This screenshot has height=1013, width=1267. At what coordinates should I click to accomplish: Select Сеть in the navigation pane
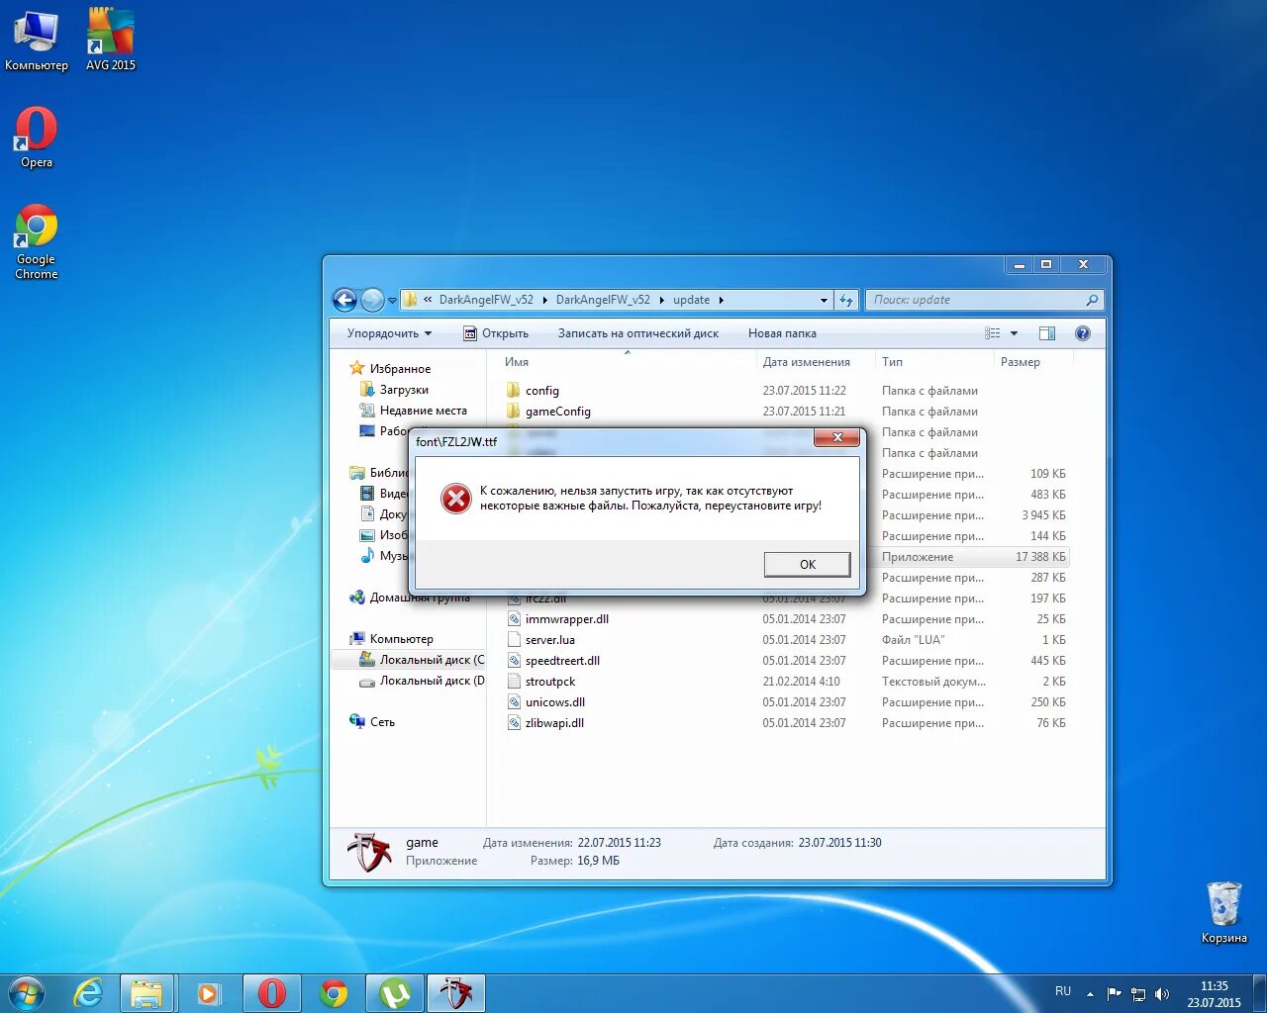point(372,722)
